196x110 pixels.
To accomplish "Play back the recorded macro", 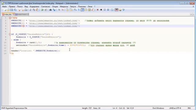I will [x=105, y=10].
